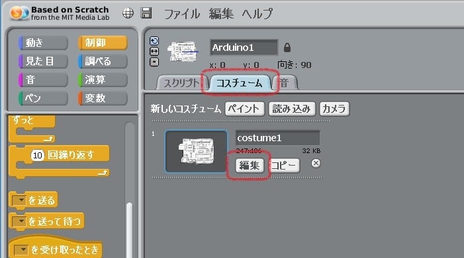This screenshot has height=258, width=464.
Task: Open the ヘルプ menu
Action: (257, 14)
